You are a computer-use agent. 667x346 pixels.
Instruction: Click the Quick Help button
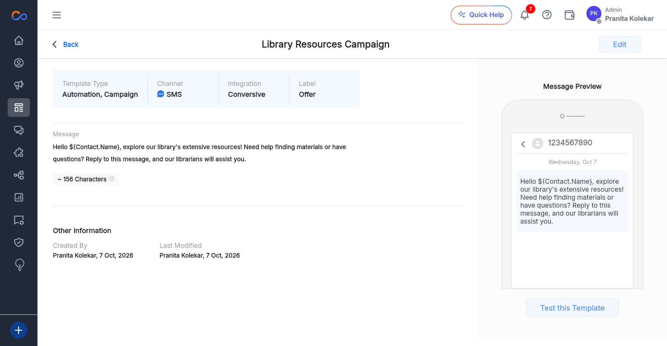click(481, 15)
